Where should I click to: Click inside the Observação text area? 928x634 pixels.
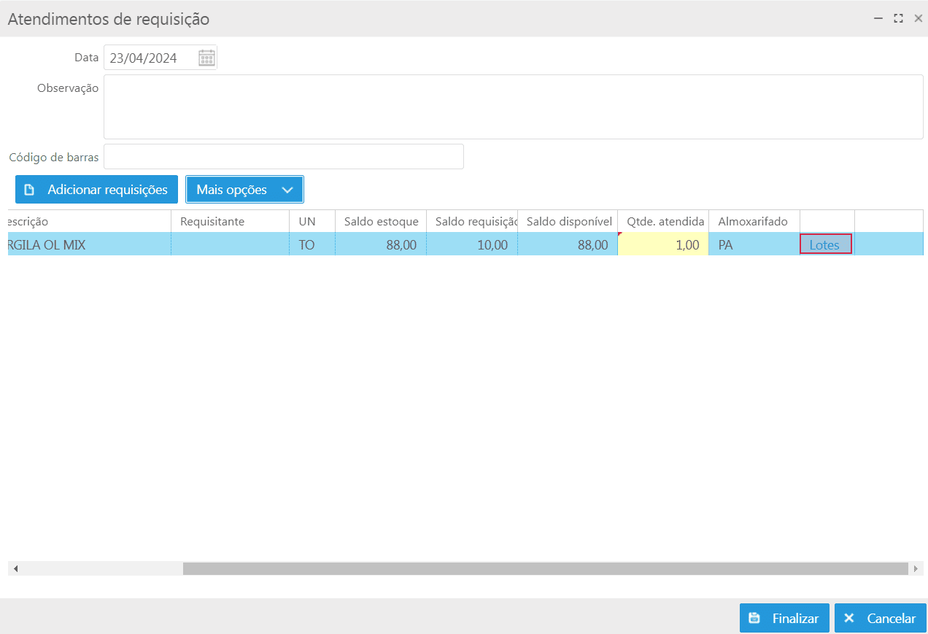(x=513, y=107)
